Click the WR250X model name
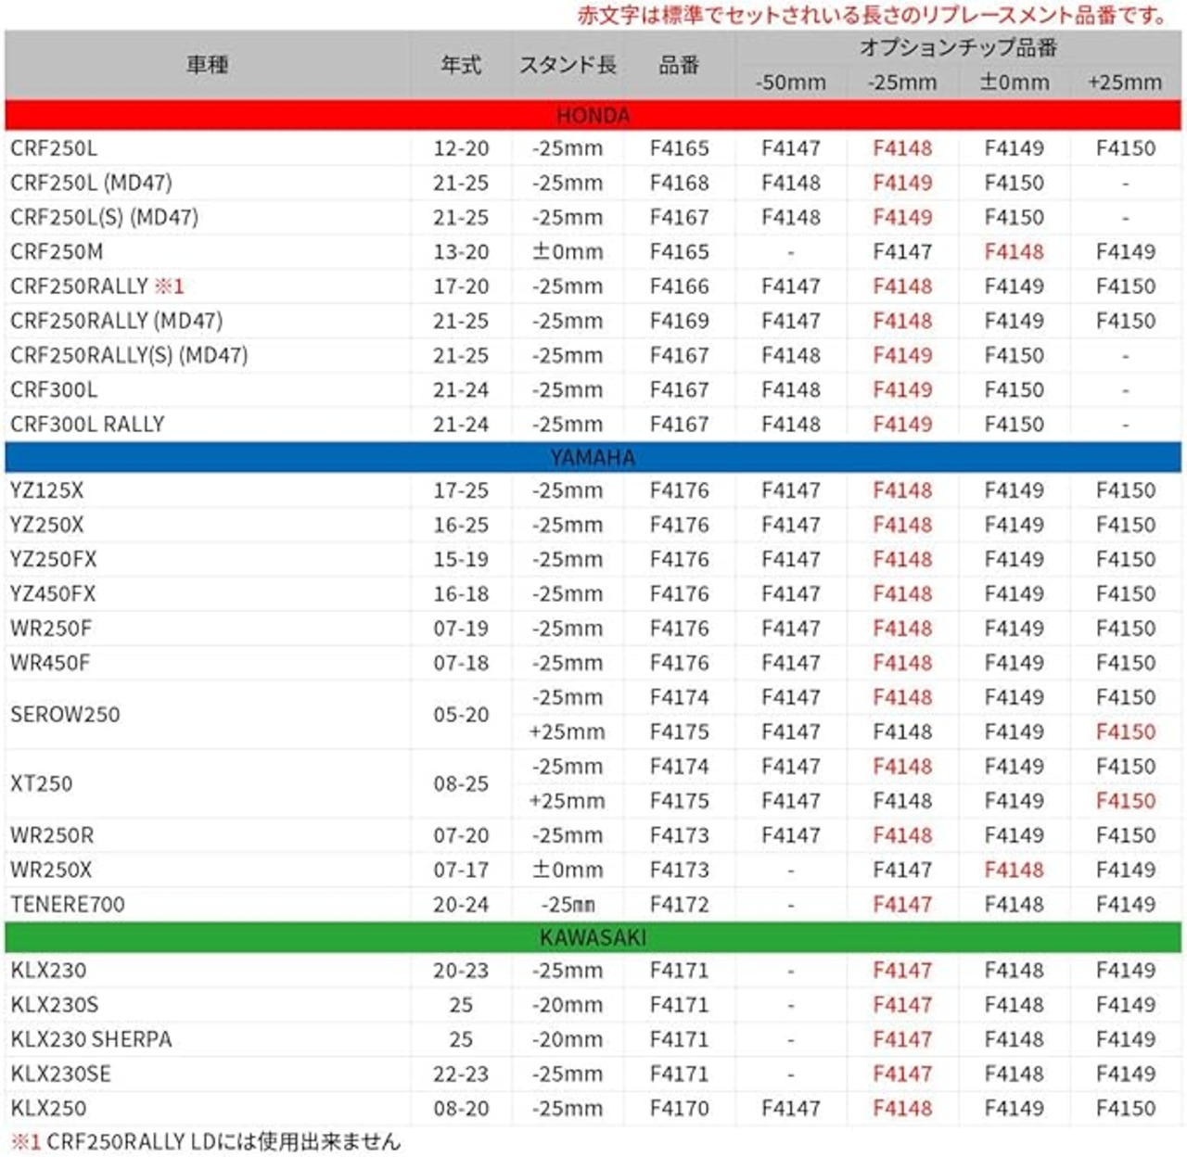 pos(51,870)
